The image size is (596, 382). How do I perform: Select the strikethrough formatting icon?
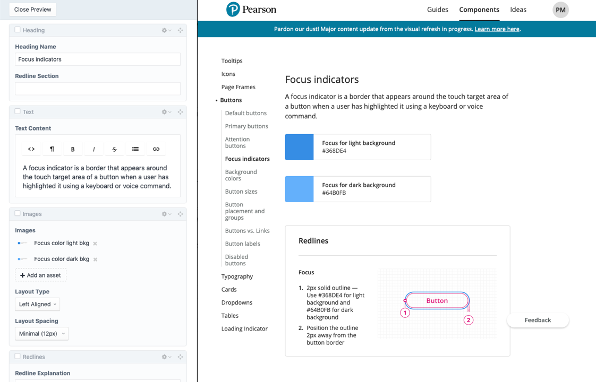pyautogui.click(x=114, y=149)
